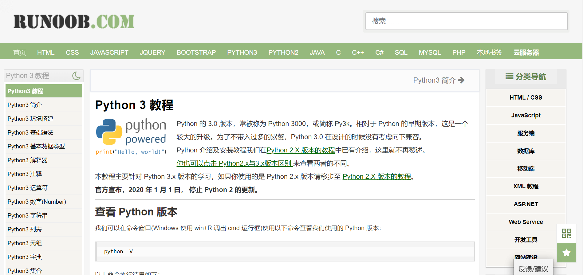Open SQL in the nav bar
Viewport: 583px width, 275px height.
(401, 53)
